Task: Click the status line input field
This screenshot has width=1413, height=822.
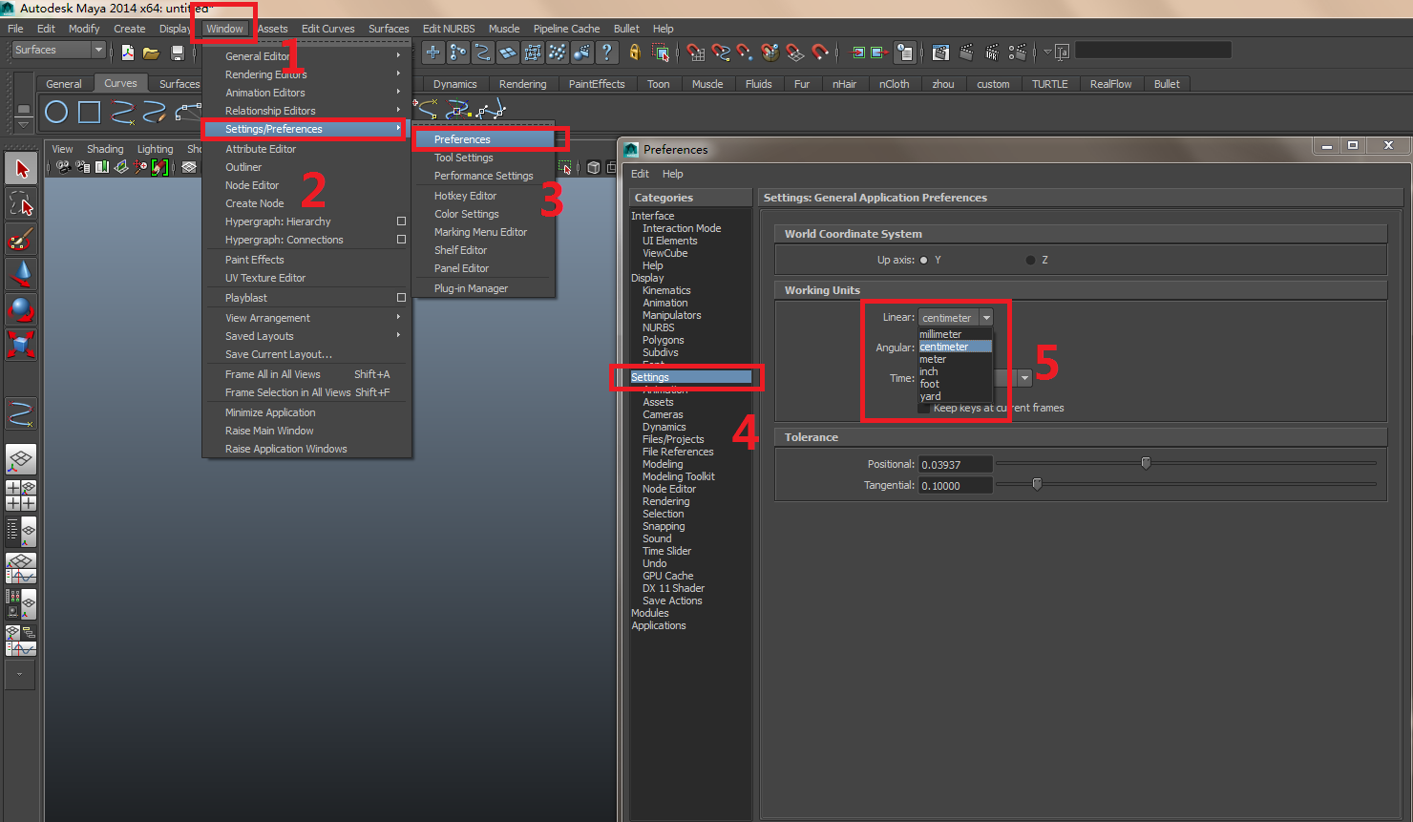Action: [x=1153, y=51]
